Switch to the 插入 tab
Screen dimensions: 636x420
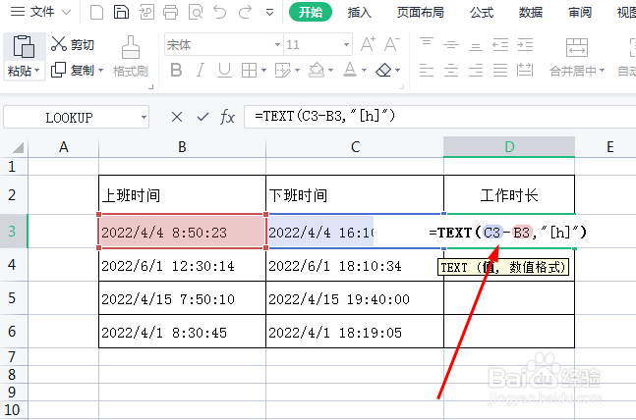pyautogui.click(x=360, y=12)
